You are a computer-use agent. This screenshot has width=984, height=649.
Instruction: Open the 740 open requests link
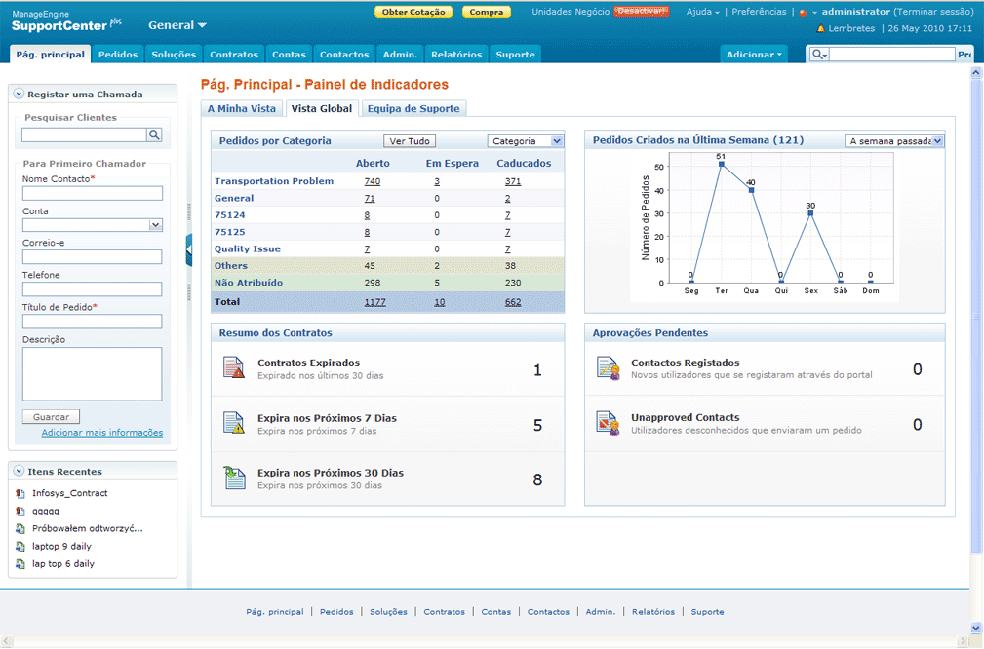373,181
